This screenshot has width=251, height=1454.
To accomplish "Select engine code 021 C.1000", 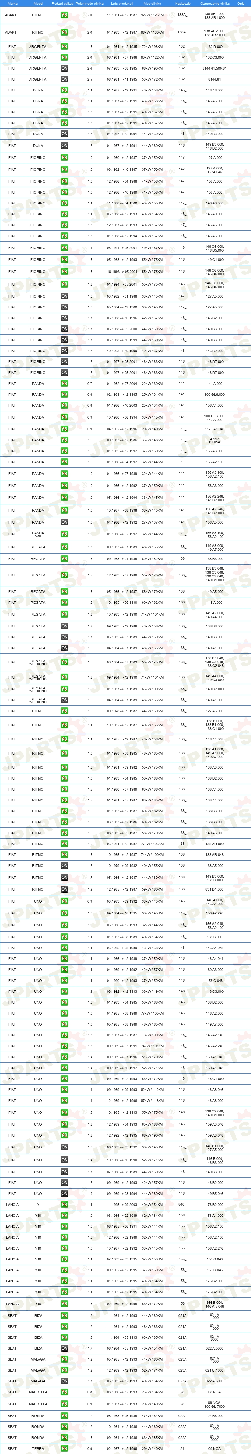I will click(214, 1371).
